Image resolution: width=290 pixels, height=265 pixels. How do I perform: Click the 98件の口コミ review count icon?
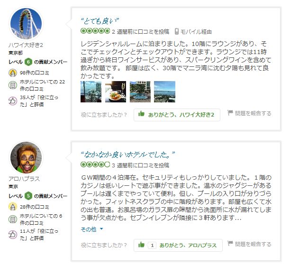pyautogui.click(x=13, y=73)
